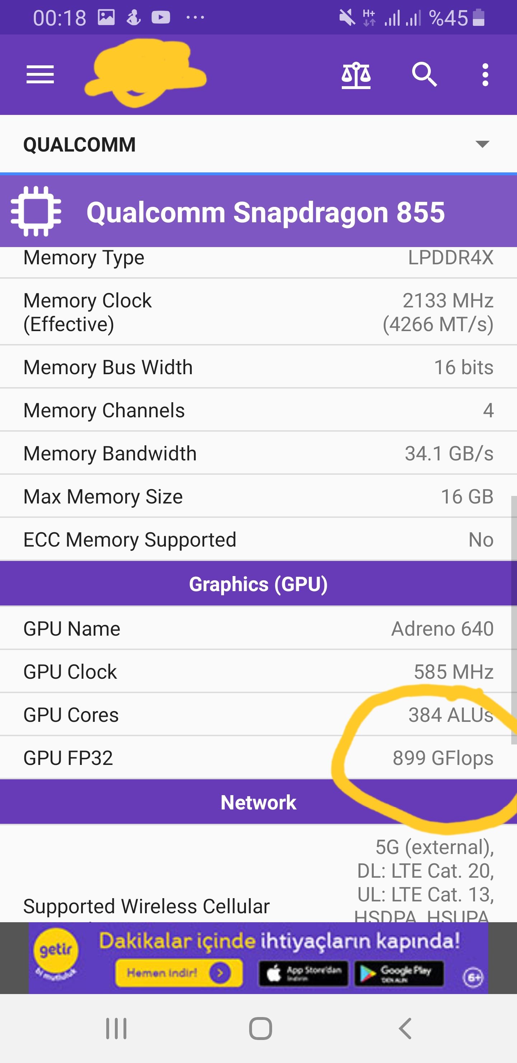Open the Google Play badge link
Image resolution: width=517 pixels, height=1063 pixels.
(399, 973)
